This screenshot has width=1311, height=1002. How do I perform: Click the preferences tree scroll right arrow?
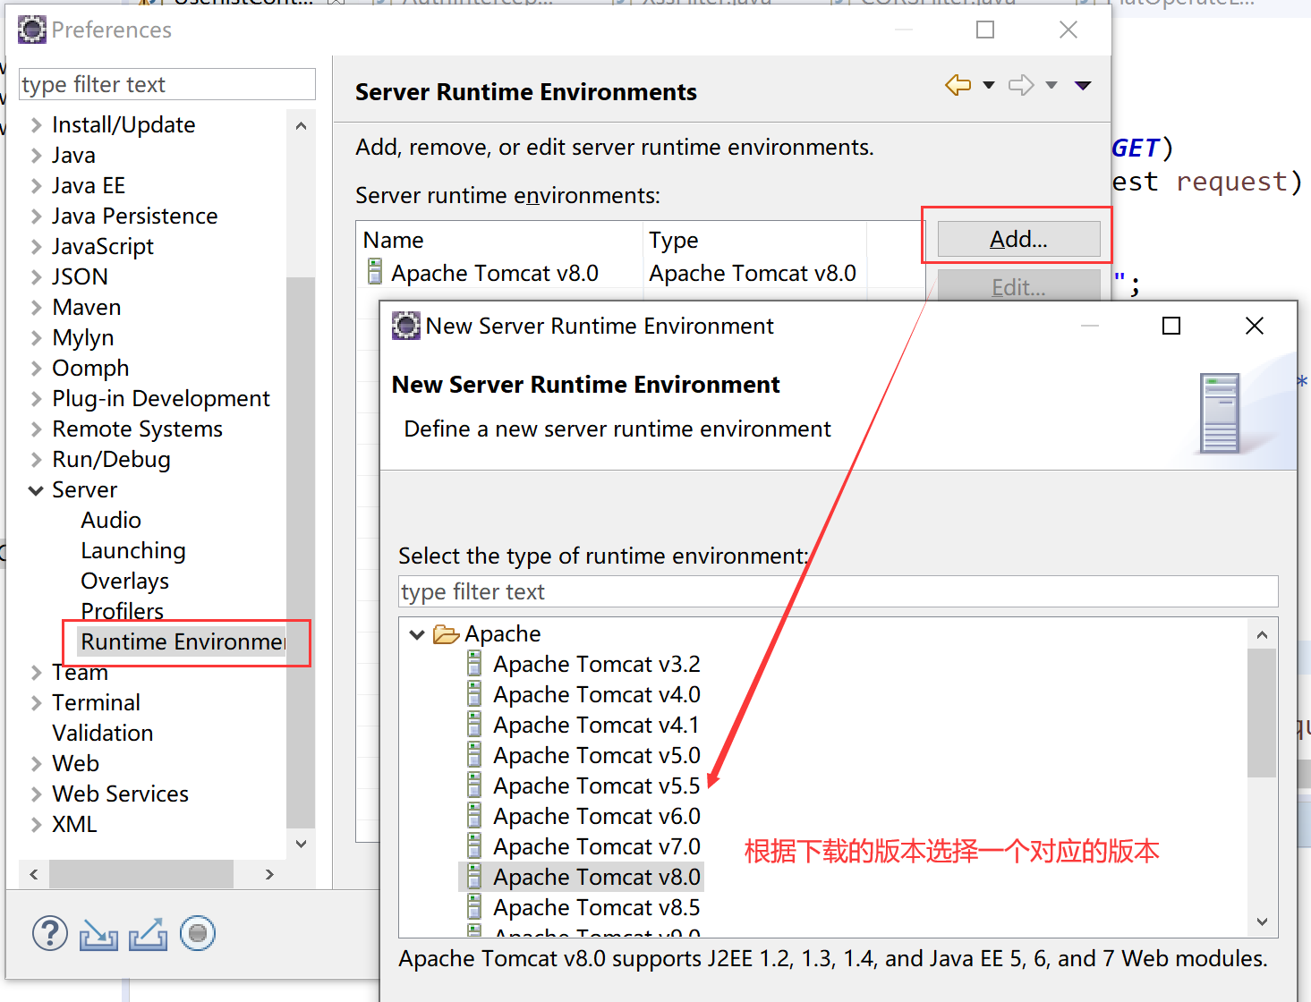269,874
